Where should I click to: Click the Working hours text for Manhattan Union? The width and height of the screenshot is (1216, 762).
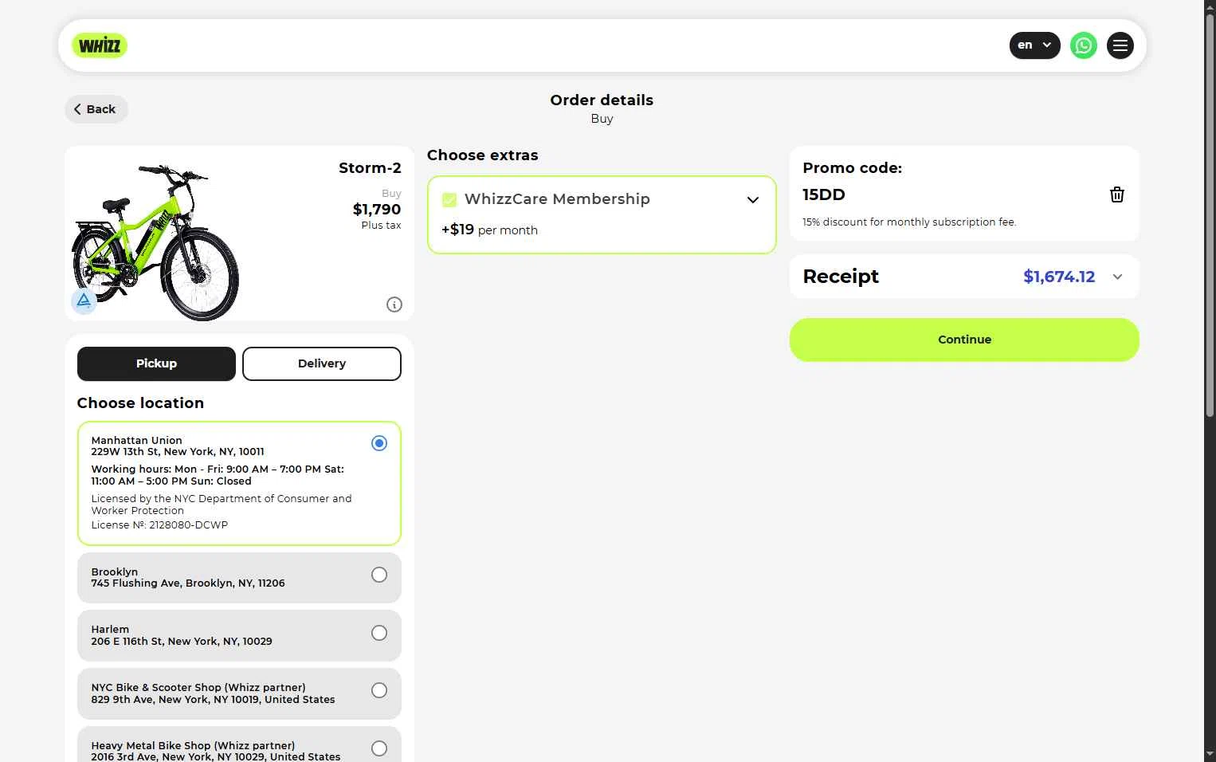point(218,475)
